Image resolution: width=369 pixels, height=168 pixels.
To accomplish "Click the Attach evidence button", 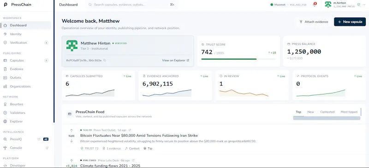I will 314,22.
